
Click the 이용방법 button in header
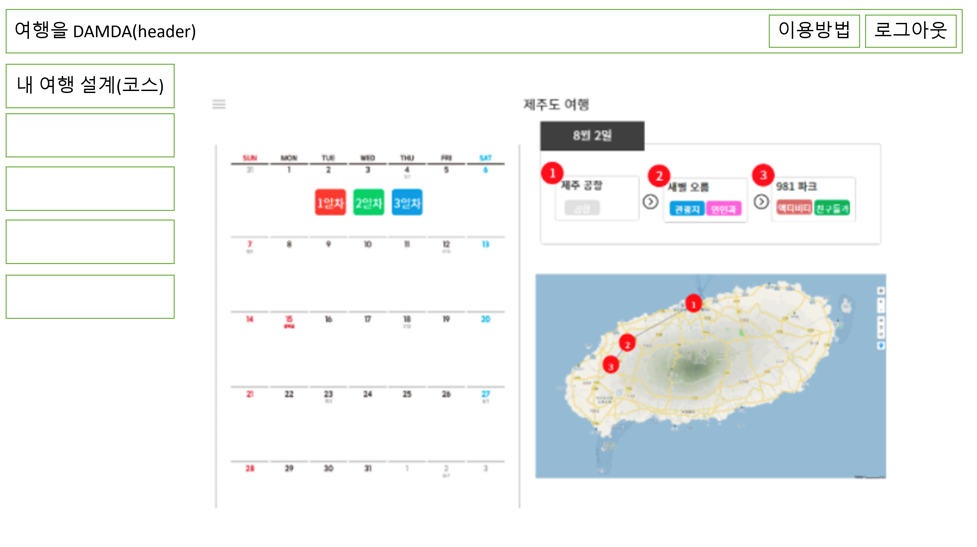pyautogui.click(x=814, y=31)
